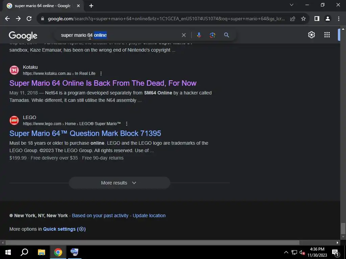Click the scroll right arrow
The height and width of the screenshot is (259, 346).
pyautogui.click(x=338, y=243)
